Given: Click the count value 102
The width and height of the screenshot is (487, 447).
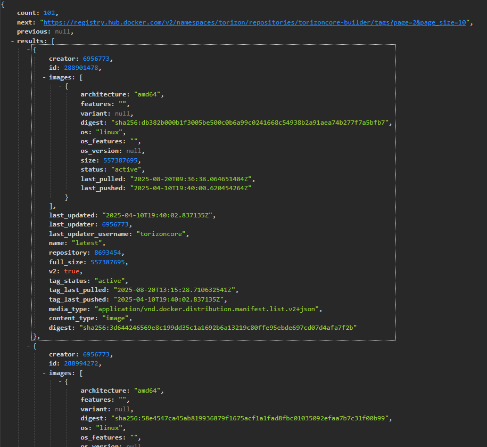Looking at the screenshot, I should pos(48,13).
